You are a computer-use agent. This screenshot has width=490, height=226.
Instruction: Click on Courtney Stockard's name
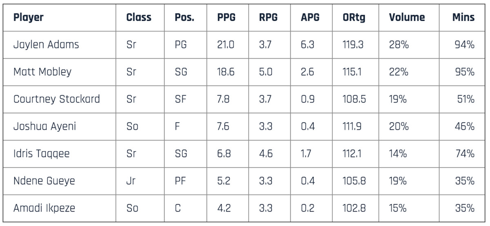[x=56, y=99]
